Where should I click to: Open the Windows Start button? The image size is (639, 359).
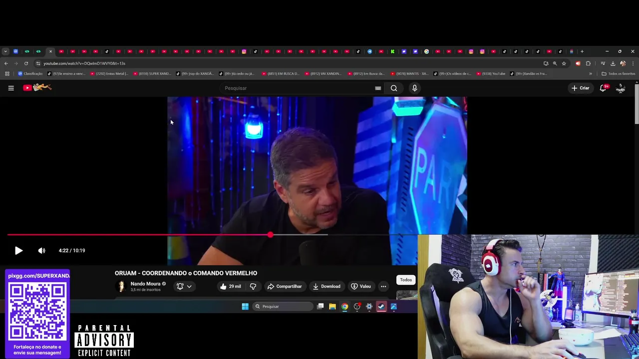pos(245,307)
